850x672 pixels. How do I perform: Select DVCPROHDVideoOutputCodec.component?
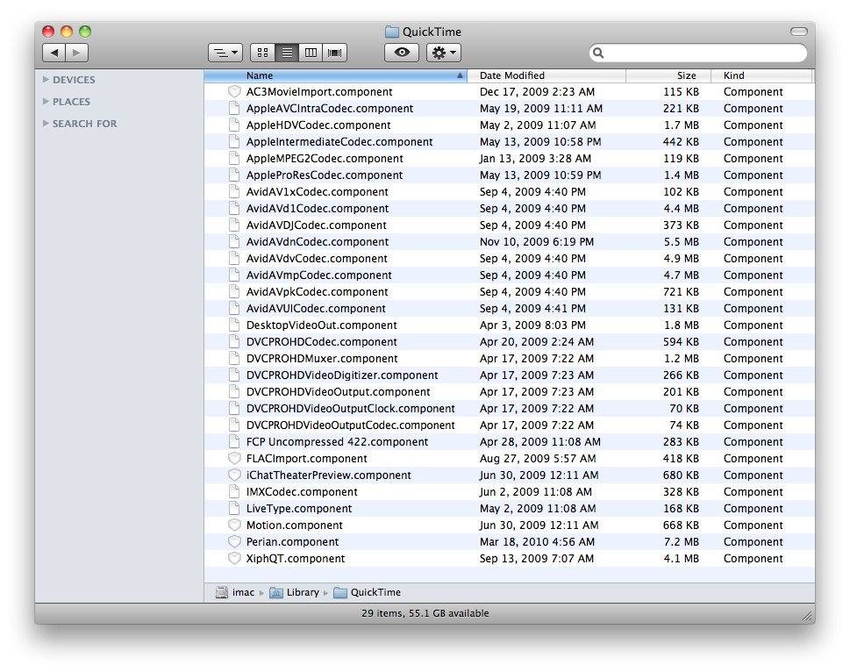tap(509, 425)
